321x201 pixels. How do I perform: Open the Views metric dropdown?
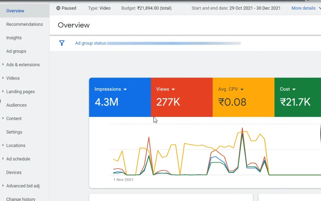point(173,89)
